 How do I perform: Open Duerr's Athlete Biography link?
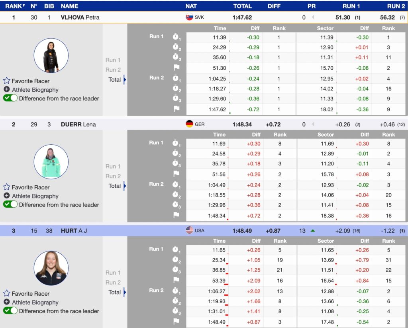[x=35, y=196]
